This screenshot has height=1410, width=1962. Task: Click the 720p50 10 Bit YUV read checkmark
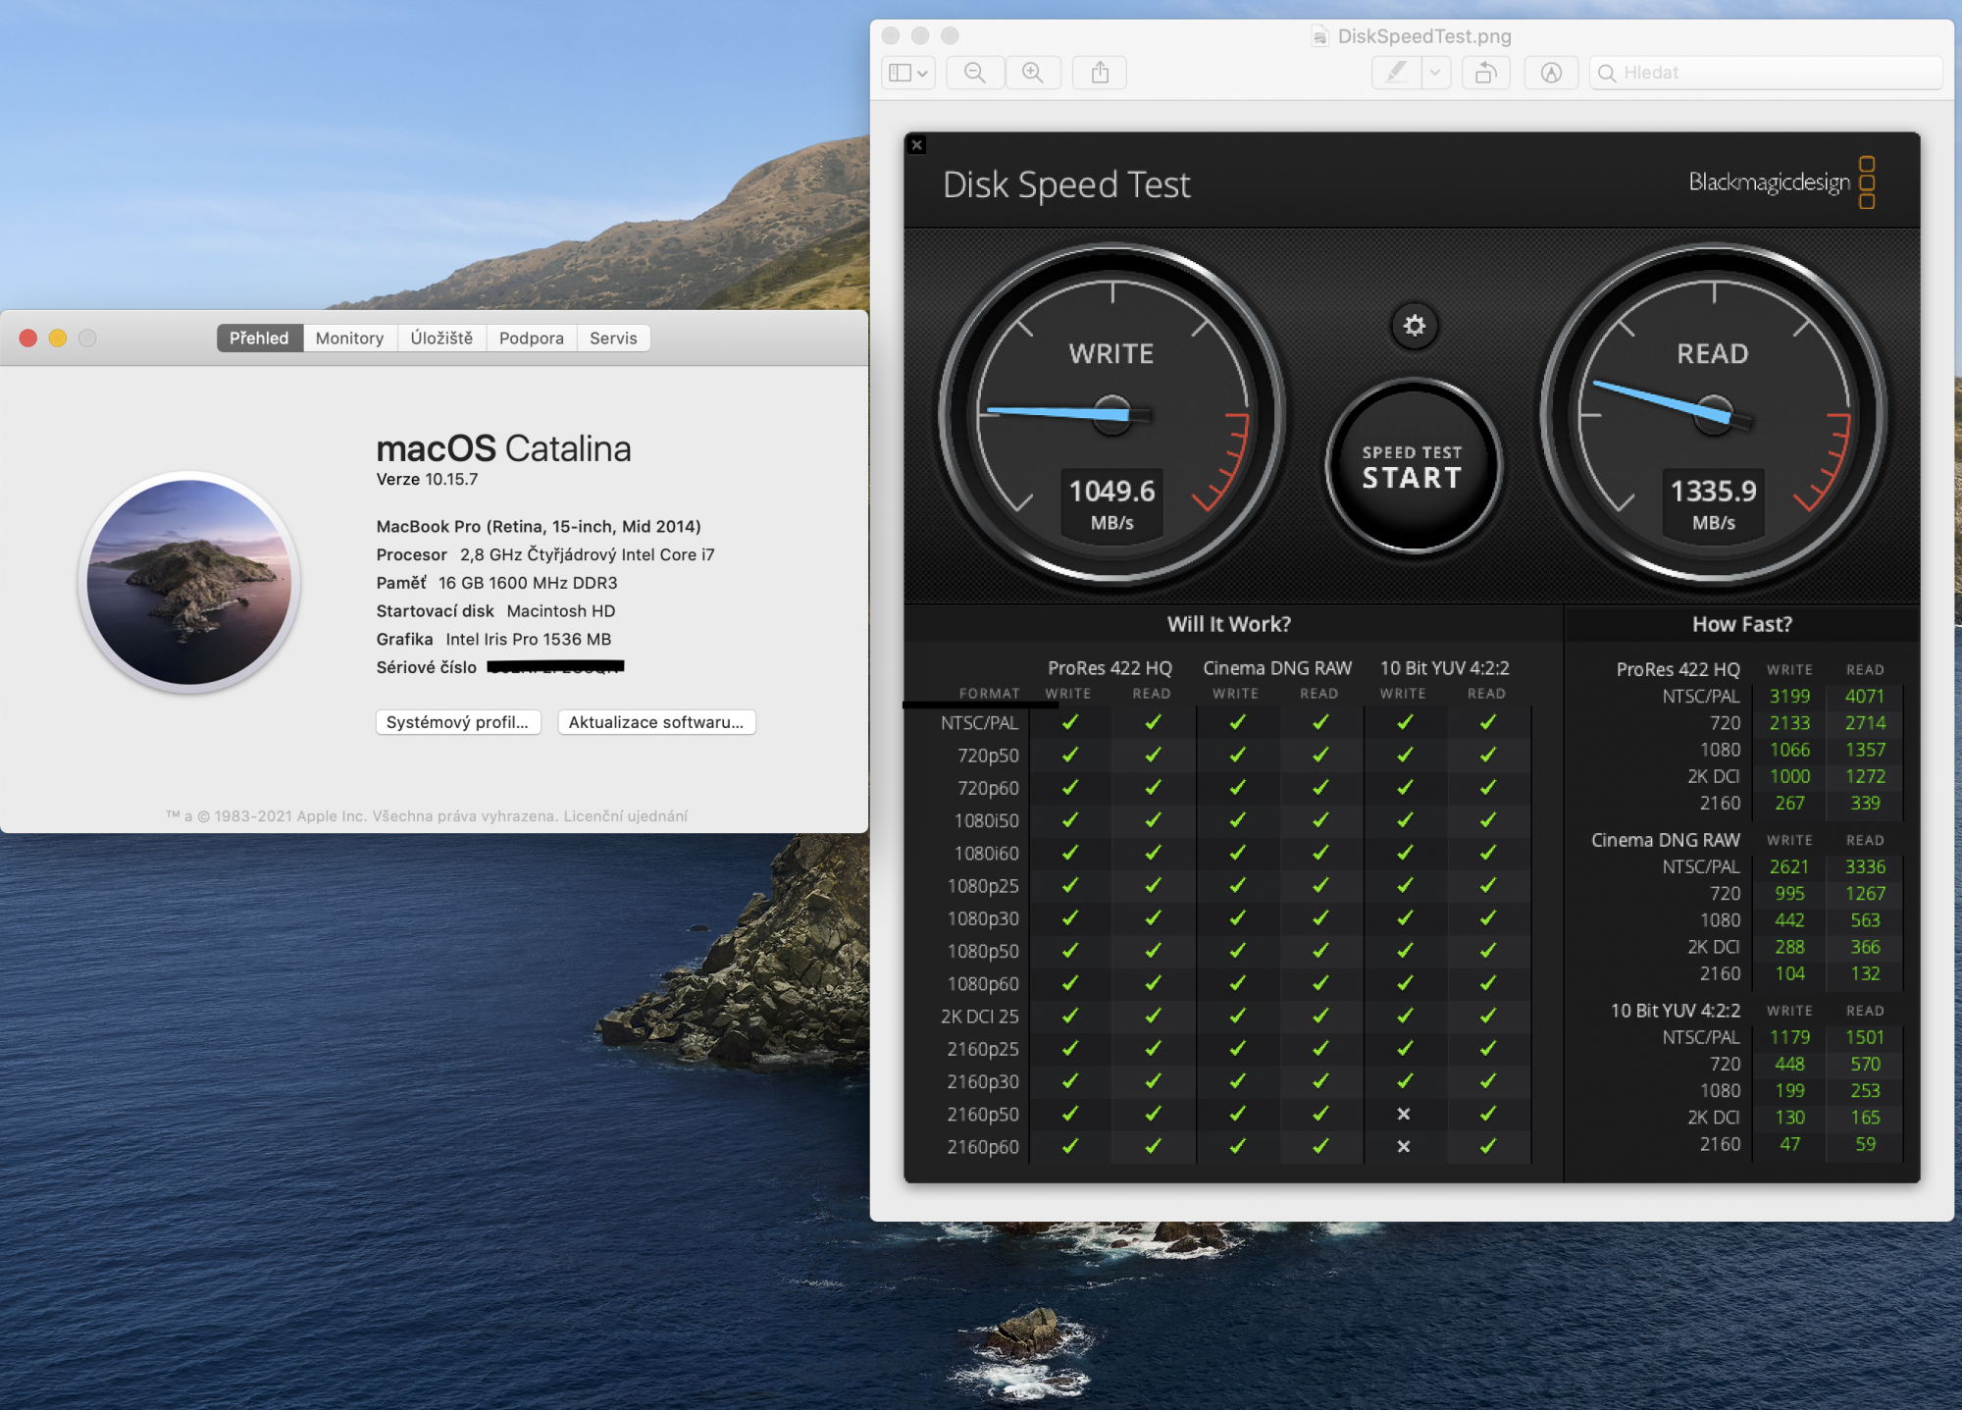(1488, 755)
